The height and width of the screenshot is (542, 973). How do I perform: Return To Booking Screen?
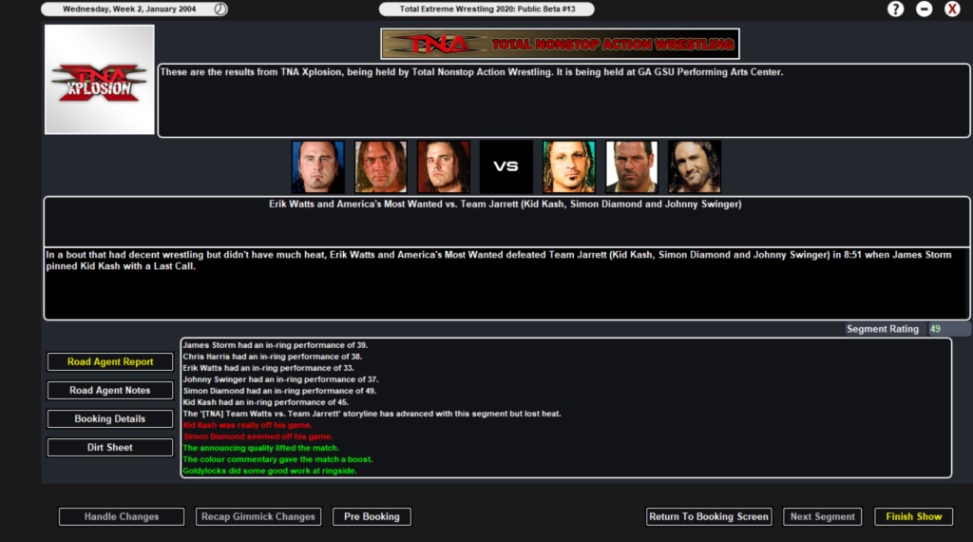[709, 516]
